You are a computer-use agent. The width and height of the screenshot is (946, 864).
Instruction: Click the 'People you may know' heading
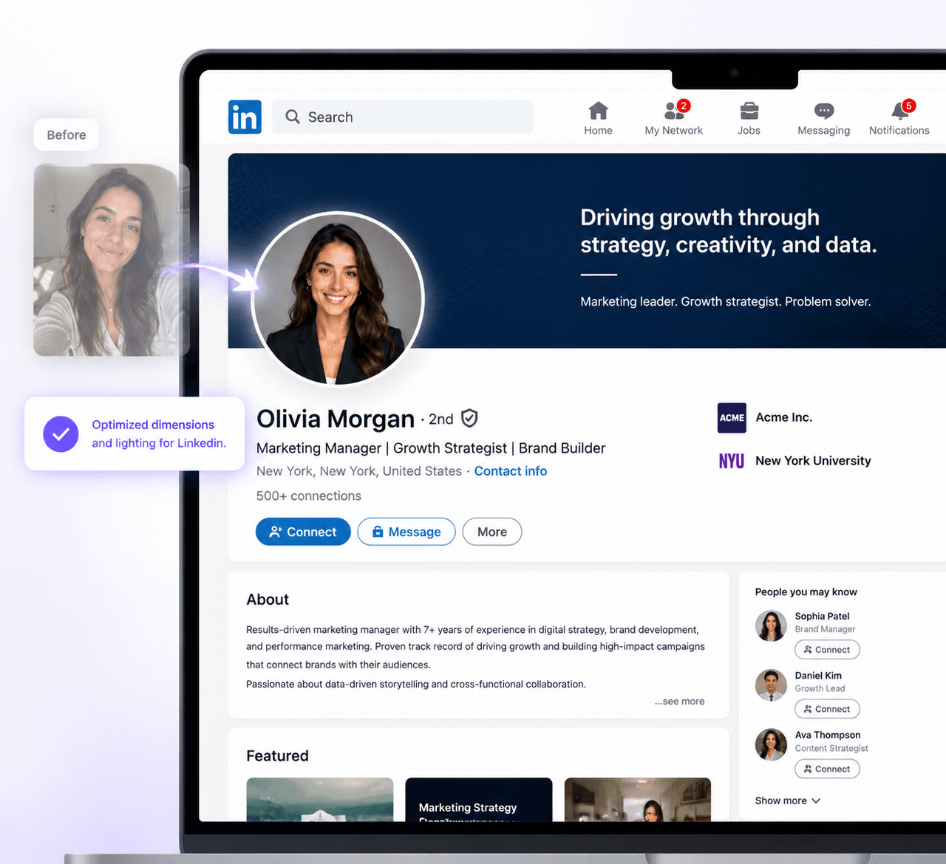coord(806,592)
